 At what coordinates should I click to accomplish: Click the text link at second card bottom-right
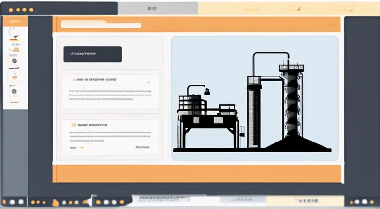pyautogui.click(x=142, y=148)
